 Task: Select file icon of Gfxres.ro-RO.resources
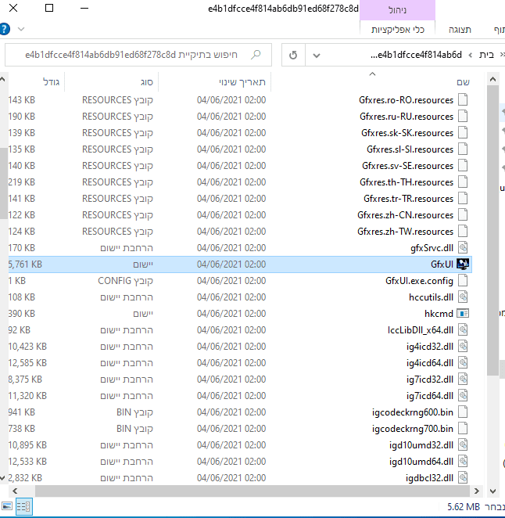tap(463, 99)
